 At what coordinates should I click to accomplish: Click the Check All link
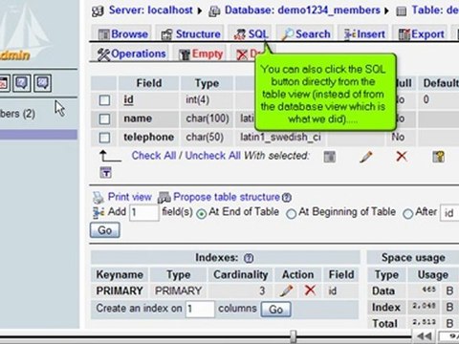(x=154, y=156)
